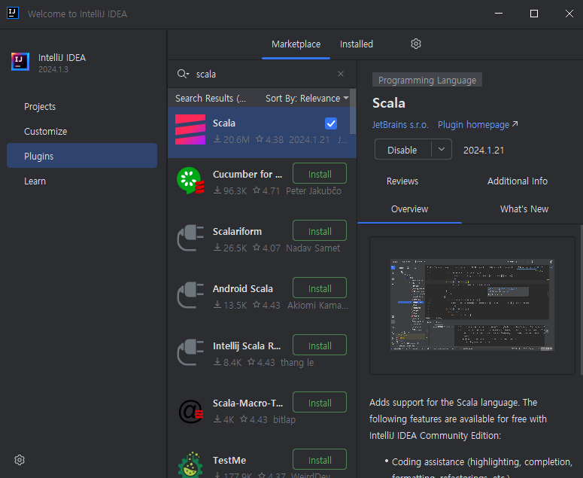Go to Learn in sidebar
This screenshot has height=478, width=583.
tap(82, 181)
